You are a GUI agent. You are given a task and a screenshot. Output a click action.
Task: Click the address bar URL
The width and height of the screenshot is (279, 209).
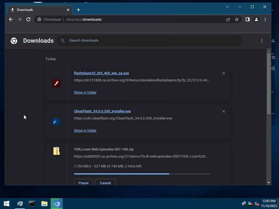[x=84, y=19]
